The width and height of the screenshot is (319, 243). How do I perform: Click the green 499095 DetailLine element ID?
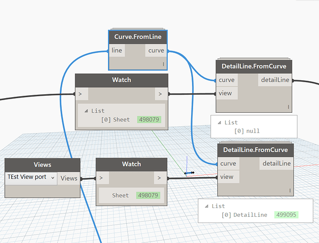286,215
